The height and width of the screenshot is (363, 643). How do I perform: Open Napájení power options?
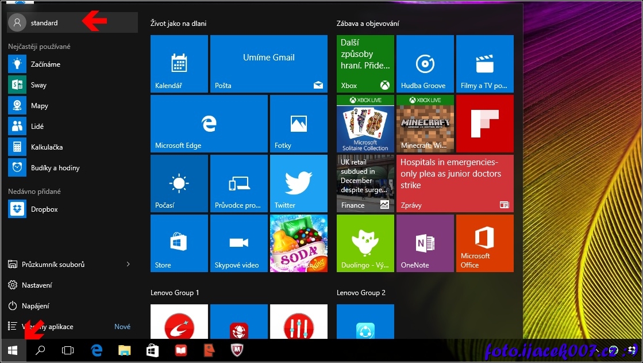click(36, 306)
